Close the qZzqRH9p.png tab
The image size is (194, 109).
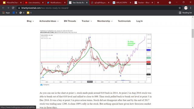point(109,3)
